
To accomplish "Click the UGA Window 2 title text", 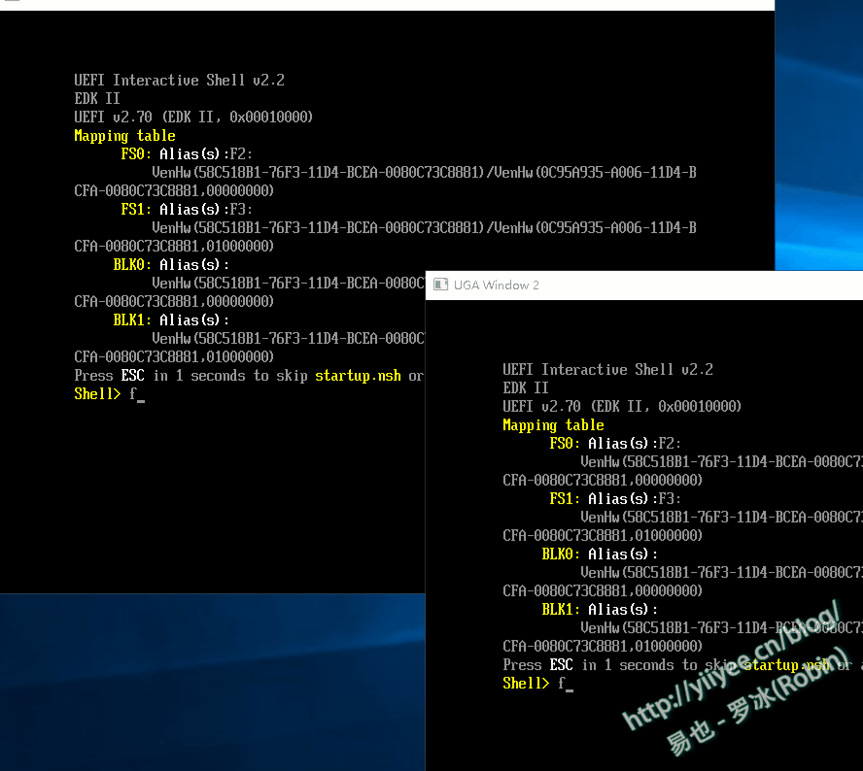I will pyautogui.click(x=496, y=285).
